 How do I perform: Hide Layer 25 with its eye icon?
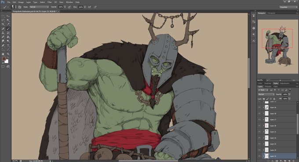[259, 156]
